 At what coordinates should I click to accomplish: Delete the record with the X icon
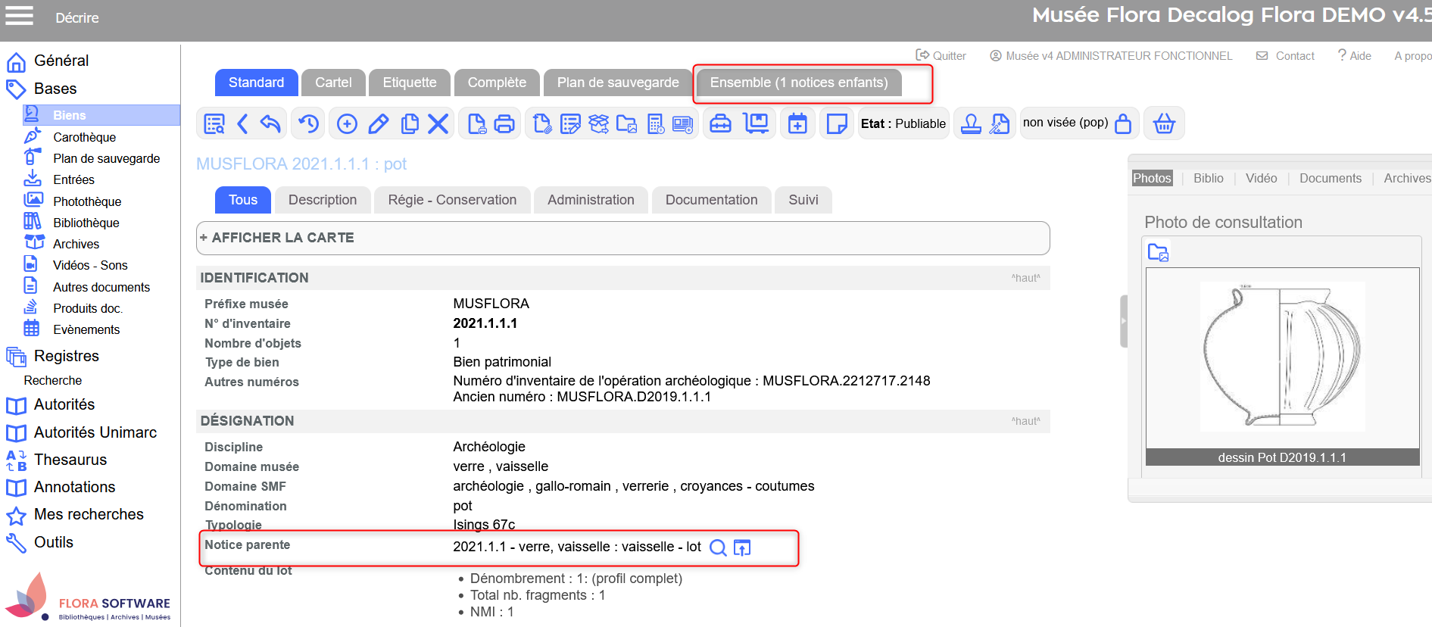(x=438, y=123)
